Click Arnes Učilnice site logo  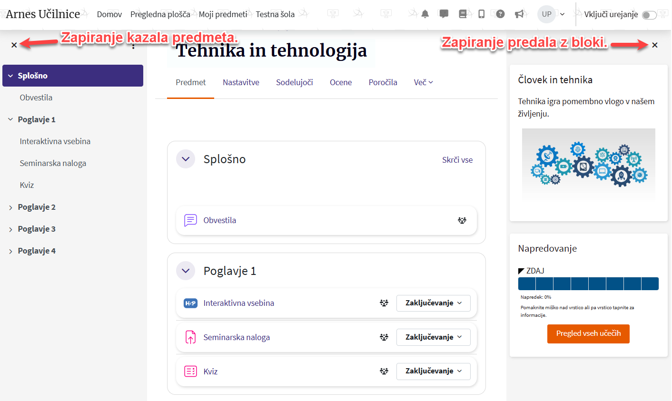point(43,14)
